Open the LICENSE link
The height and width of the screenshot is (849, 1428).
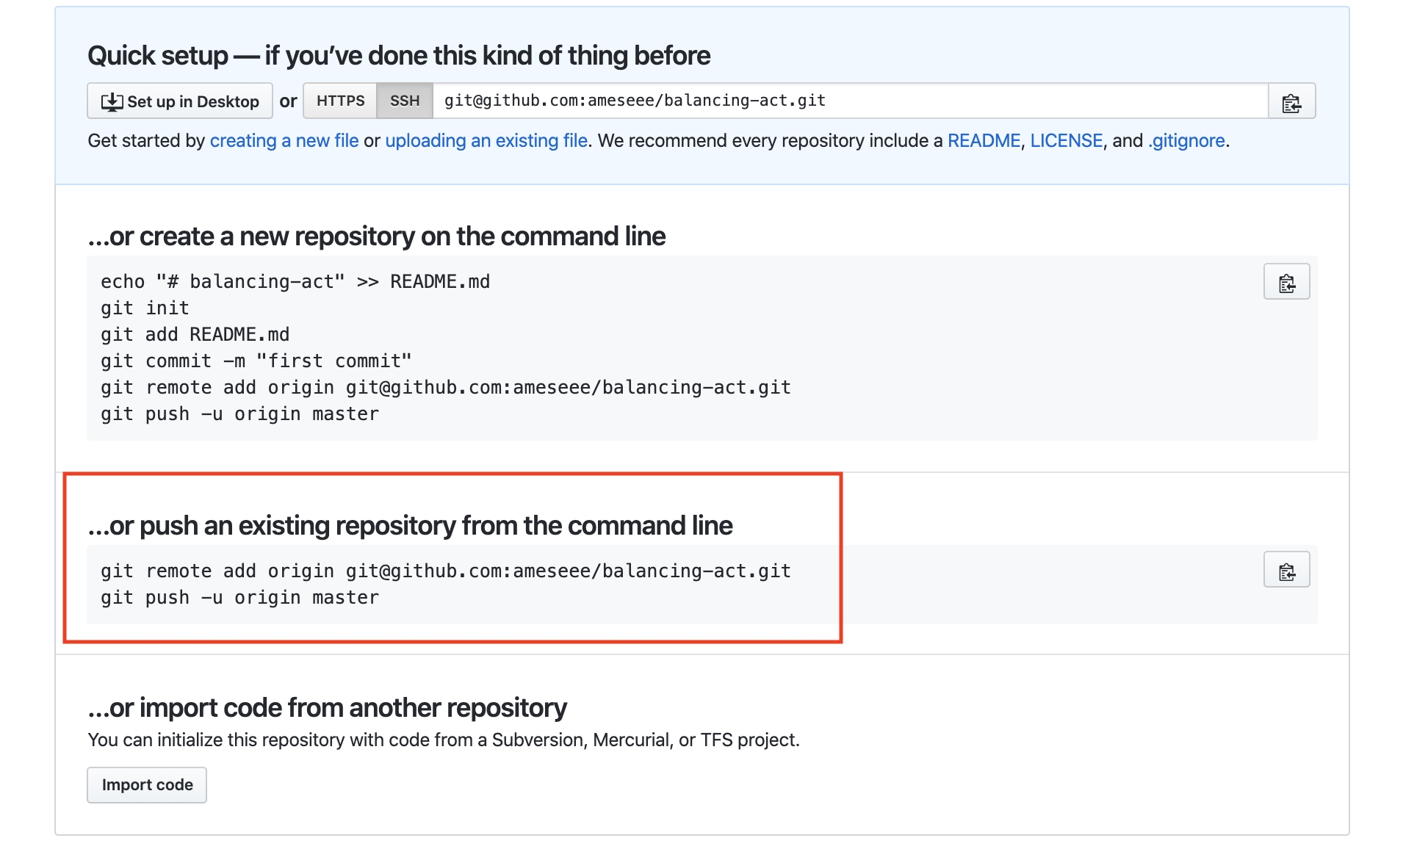(1066, 140)
